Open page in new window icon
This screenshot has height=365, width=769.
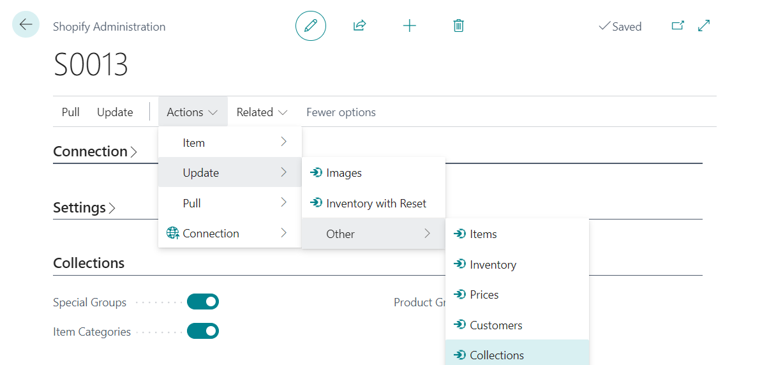coord(678,26)
